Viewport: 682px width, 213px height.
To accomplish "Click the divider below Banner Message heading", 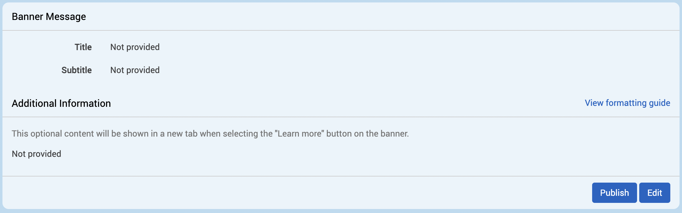I will pyautogui.click(x=341, y=30).
